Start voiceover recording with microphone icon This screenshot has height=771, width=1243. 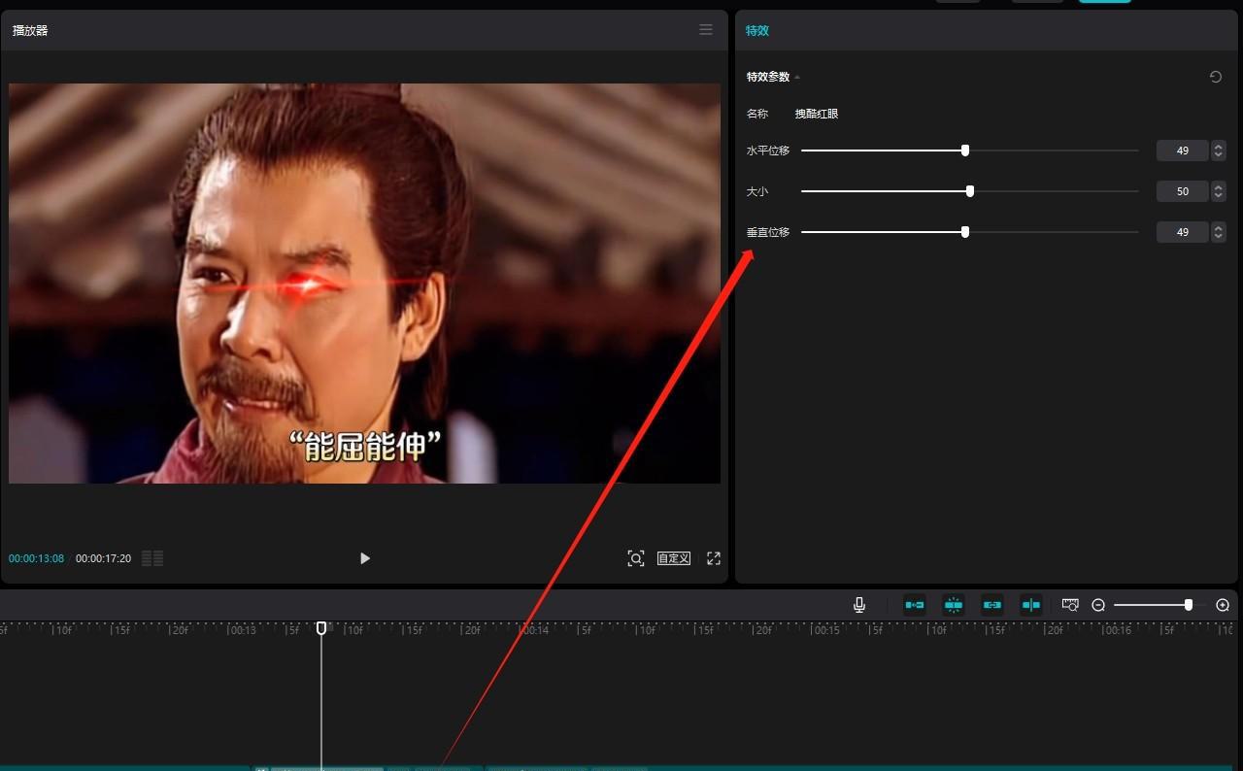coord(859,605)
